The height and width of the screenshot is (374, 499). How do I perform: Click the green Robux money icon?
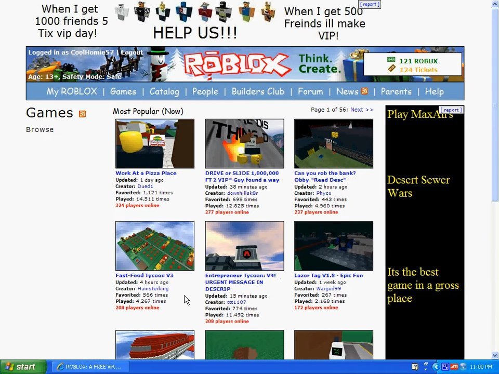click(x=391, y=60)
